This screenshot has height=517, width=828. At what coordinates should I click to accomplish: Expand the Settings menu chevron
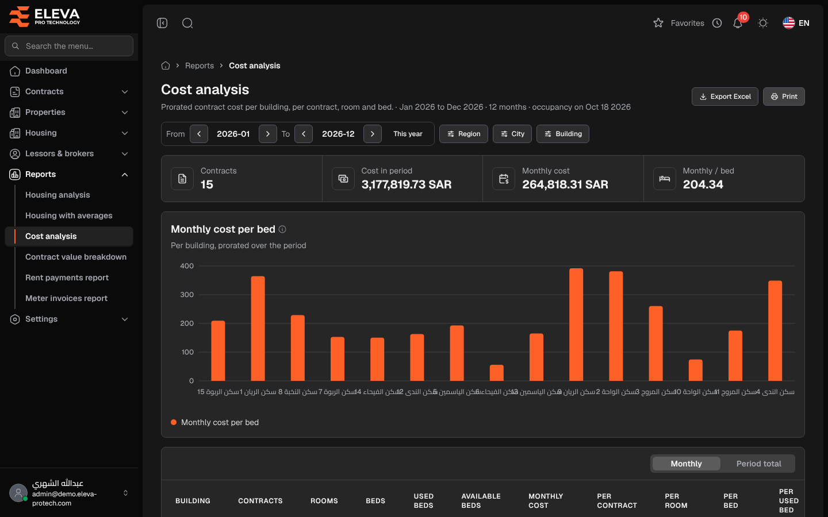tap(125, 319)
